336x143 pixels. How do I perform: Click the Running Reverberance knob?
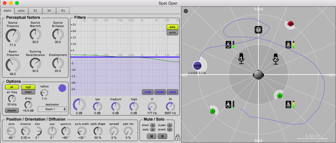(x=35, y=63)
